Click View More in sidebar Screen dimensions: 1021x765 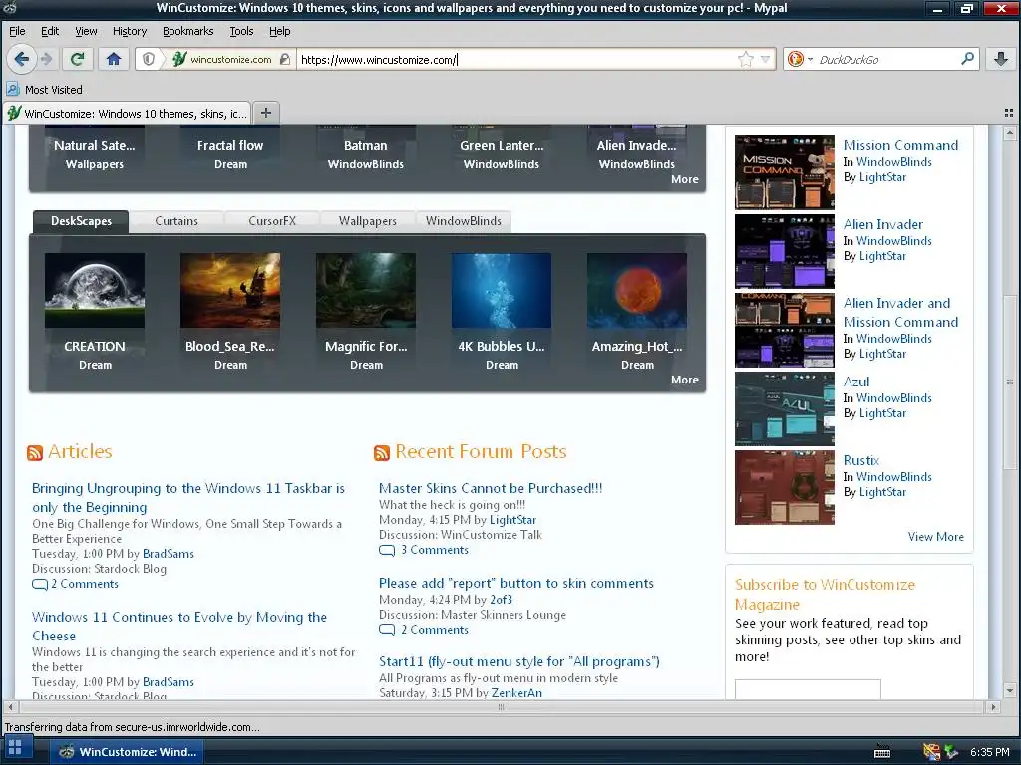[935, 537]
